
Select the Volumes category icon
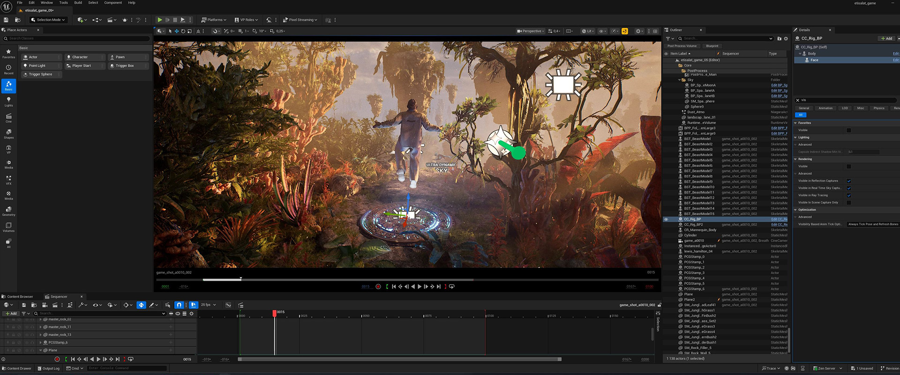[x=8, y=227]
